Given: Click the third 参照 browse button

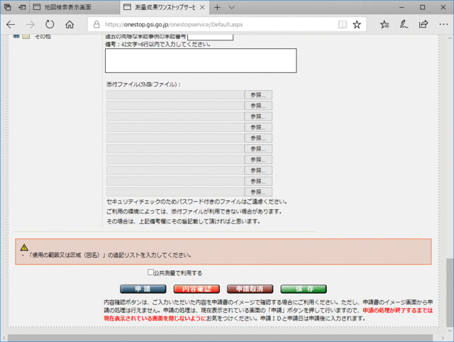Looking at the screenshot, I should click(x=258, y=116).
